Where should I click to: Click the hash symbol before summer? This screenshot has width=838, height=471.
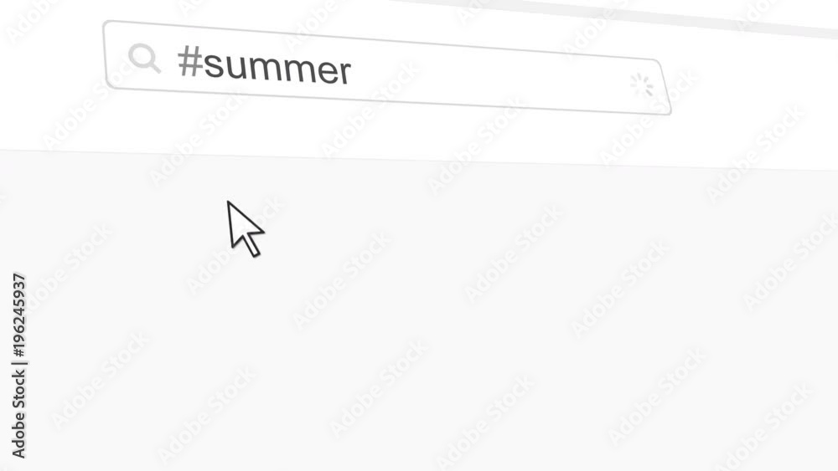[x=189, y=60]
